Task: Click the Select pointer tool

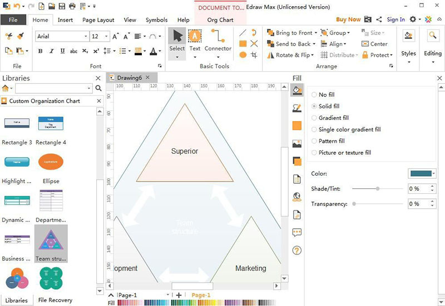Action: 177,37
